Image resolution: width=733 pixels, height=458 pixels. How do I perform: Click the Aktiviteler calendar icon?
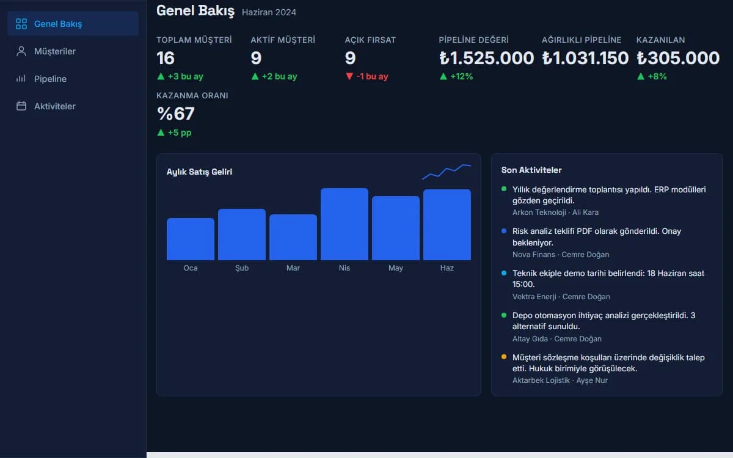pyautogui.click(x=21, y=106)
